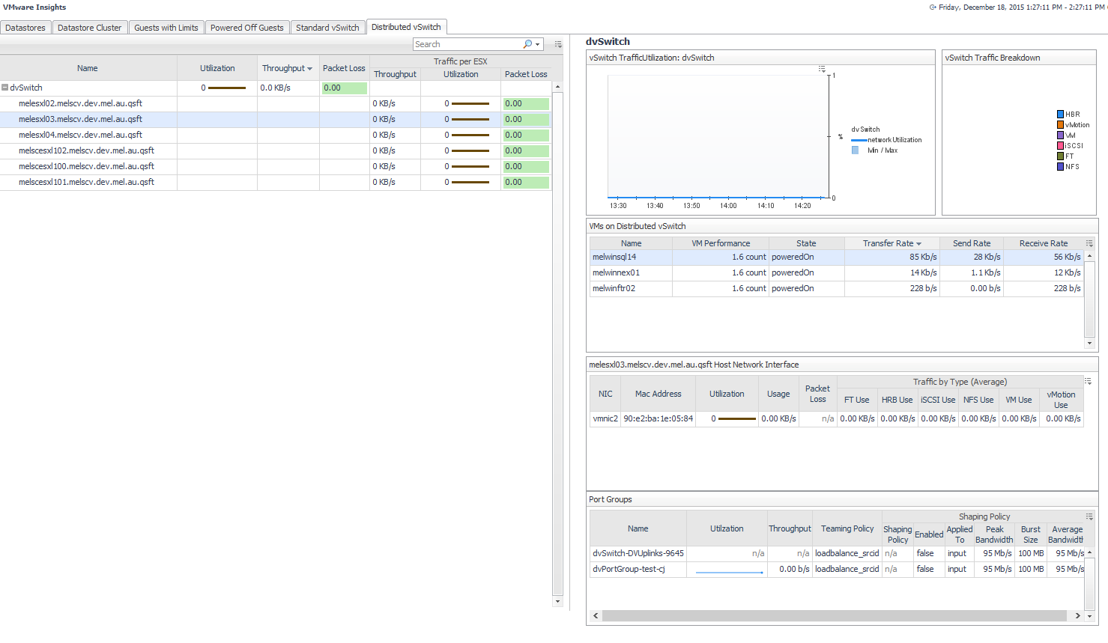This screenshot has width=1108, height=643.
Task: Select the vmnic2 NIC row
Action: pos(836,418)
